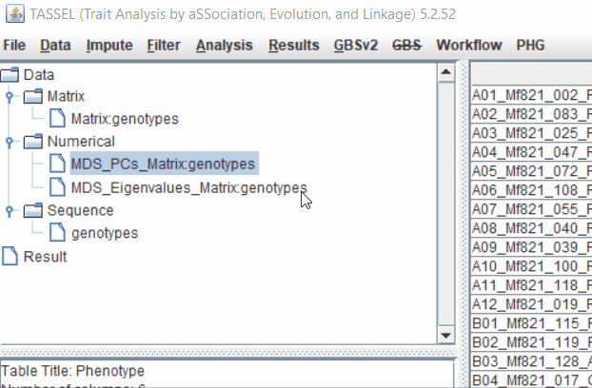Open the GBSv2 menu
The width and height of the screenshot is (592, 388).
(x=356, y=46)
